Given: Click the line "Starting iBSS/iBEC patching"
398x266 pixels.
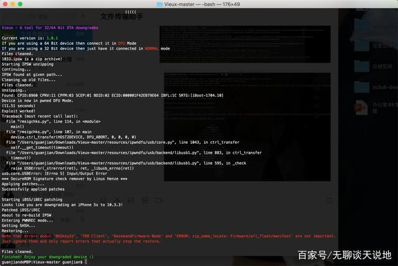Looking at the screenshot, I should [x=32, y=200].
